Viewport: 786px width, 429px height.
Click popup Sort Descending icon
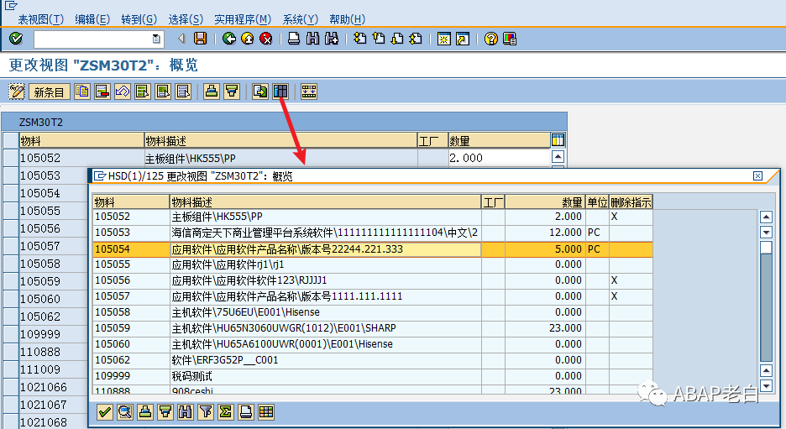165,412
